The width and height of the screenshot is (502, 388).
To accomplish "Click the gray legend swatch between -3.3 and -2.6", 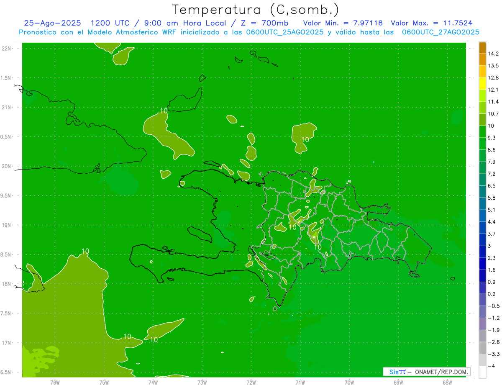I will coord(482,347).
